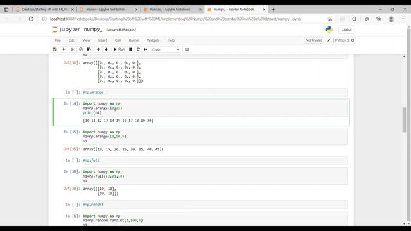Open the browser profile avatar
This screenshot has height=231, width=411.
tap(391, 19)
